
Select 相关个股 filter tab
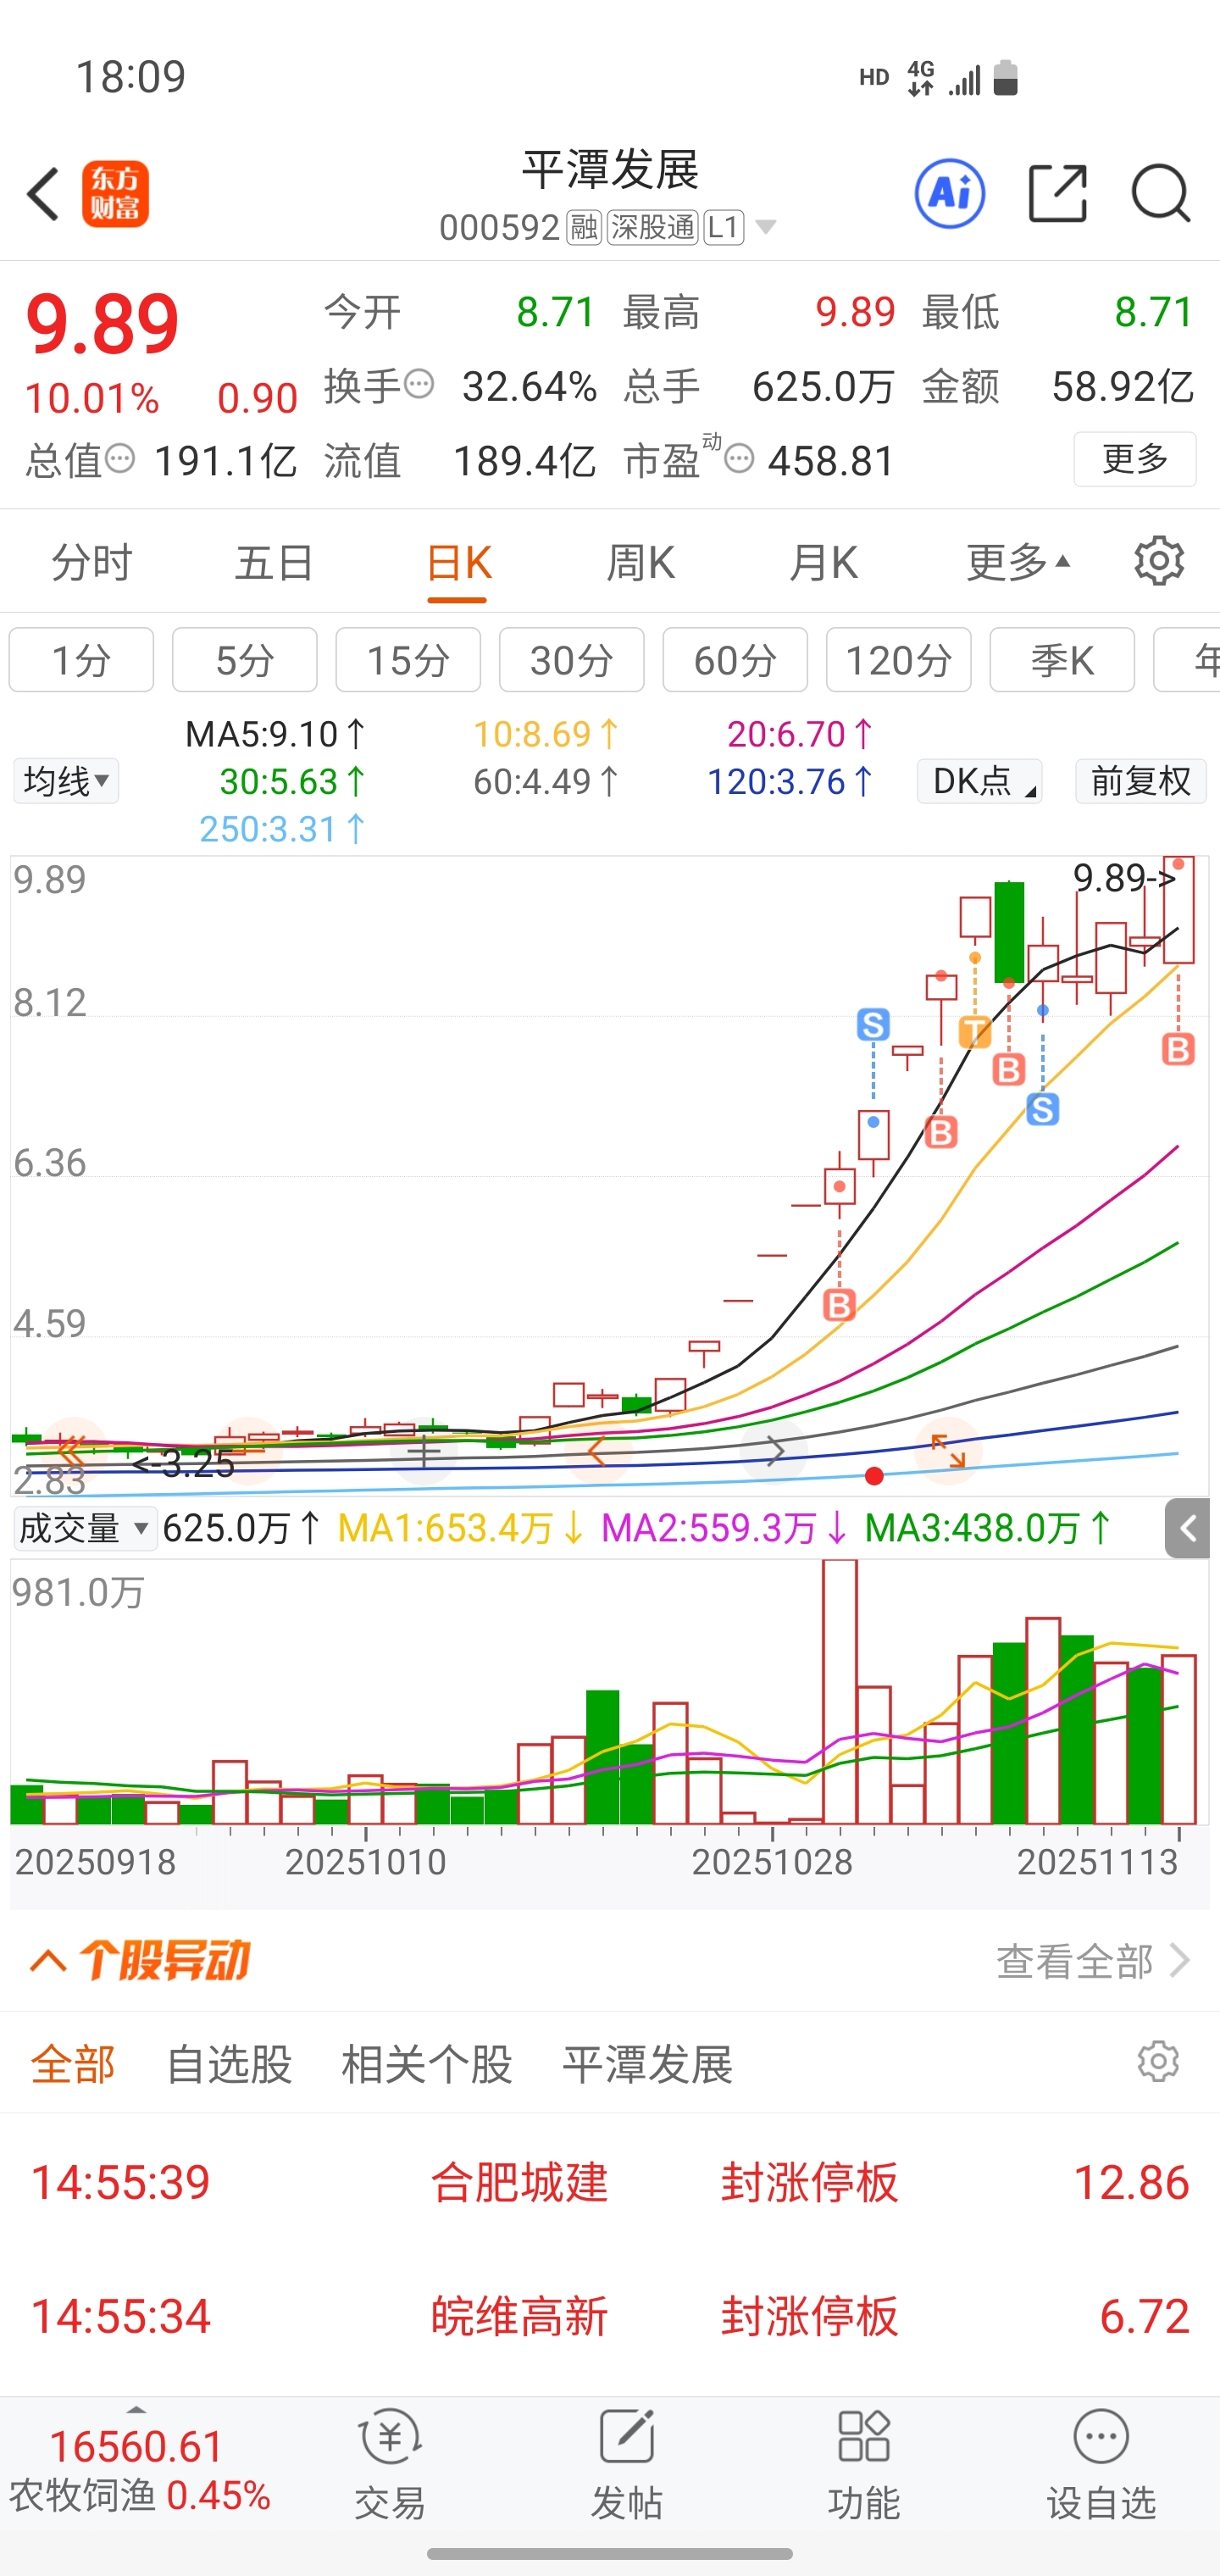427,2064
